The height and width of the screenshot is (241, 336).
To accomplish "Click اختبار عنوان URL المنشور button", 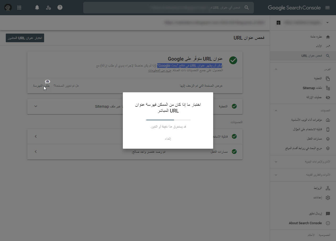I will [x=25, y=38].
